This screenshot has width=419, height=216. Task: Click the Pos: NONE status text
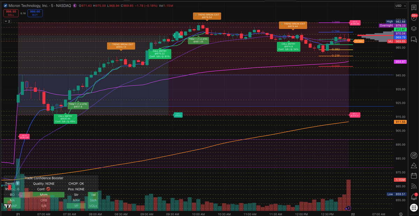(x=76, y=189)
